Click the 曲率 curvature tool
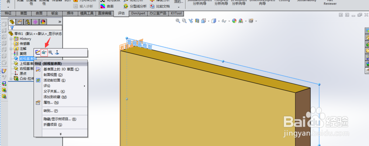Image resolution: width=369 pixels, height=146 pixels. tap(107, 6)
